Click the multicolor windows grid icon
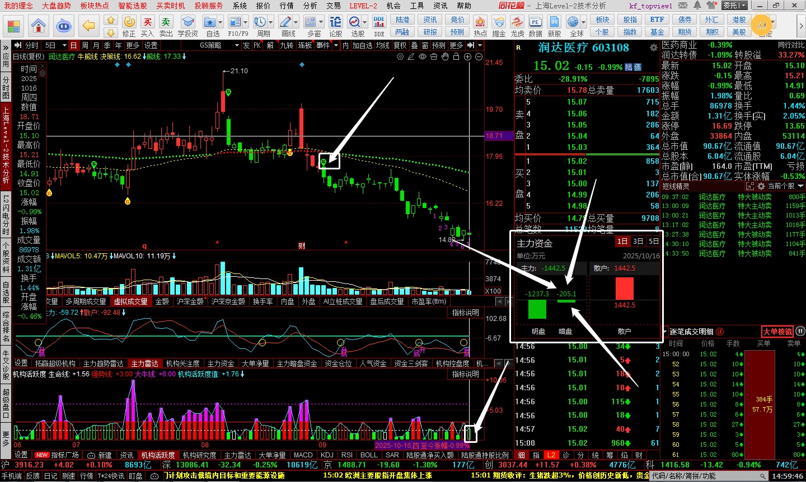The width and height of the screenshot is (806, 482). coord(14,26)
